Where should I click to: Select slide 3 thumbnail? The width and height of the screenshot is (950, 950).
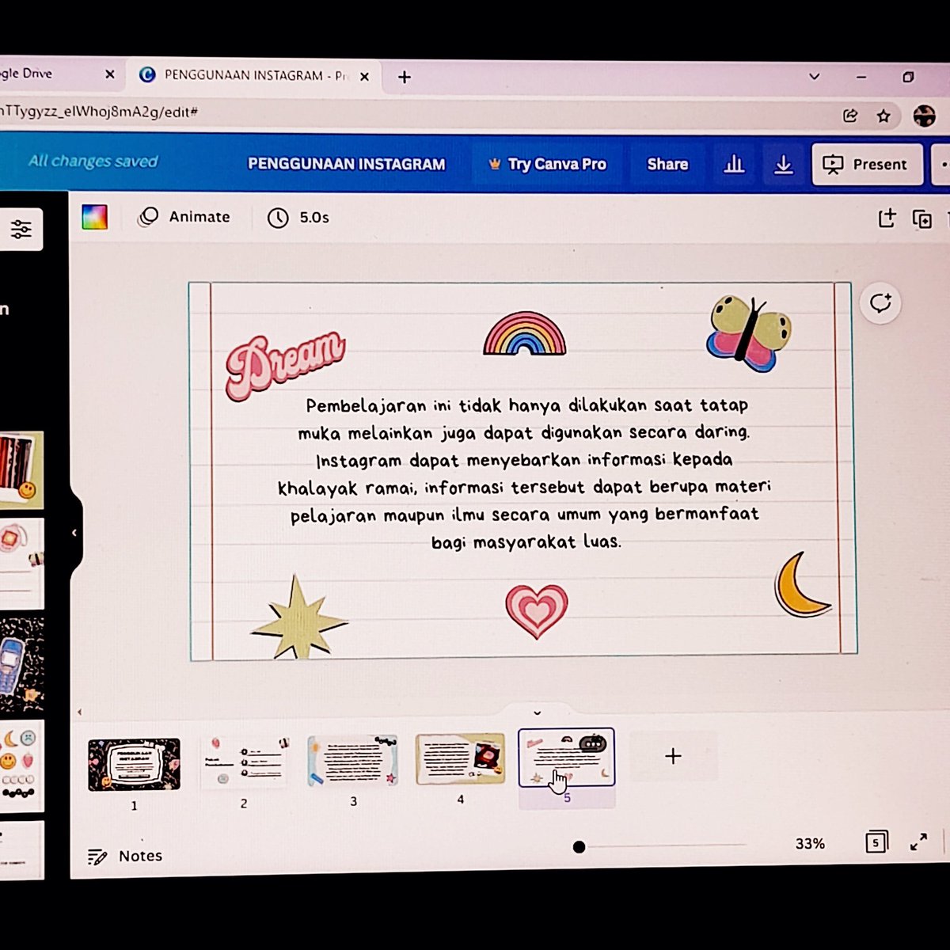(352, 760)
